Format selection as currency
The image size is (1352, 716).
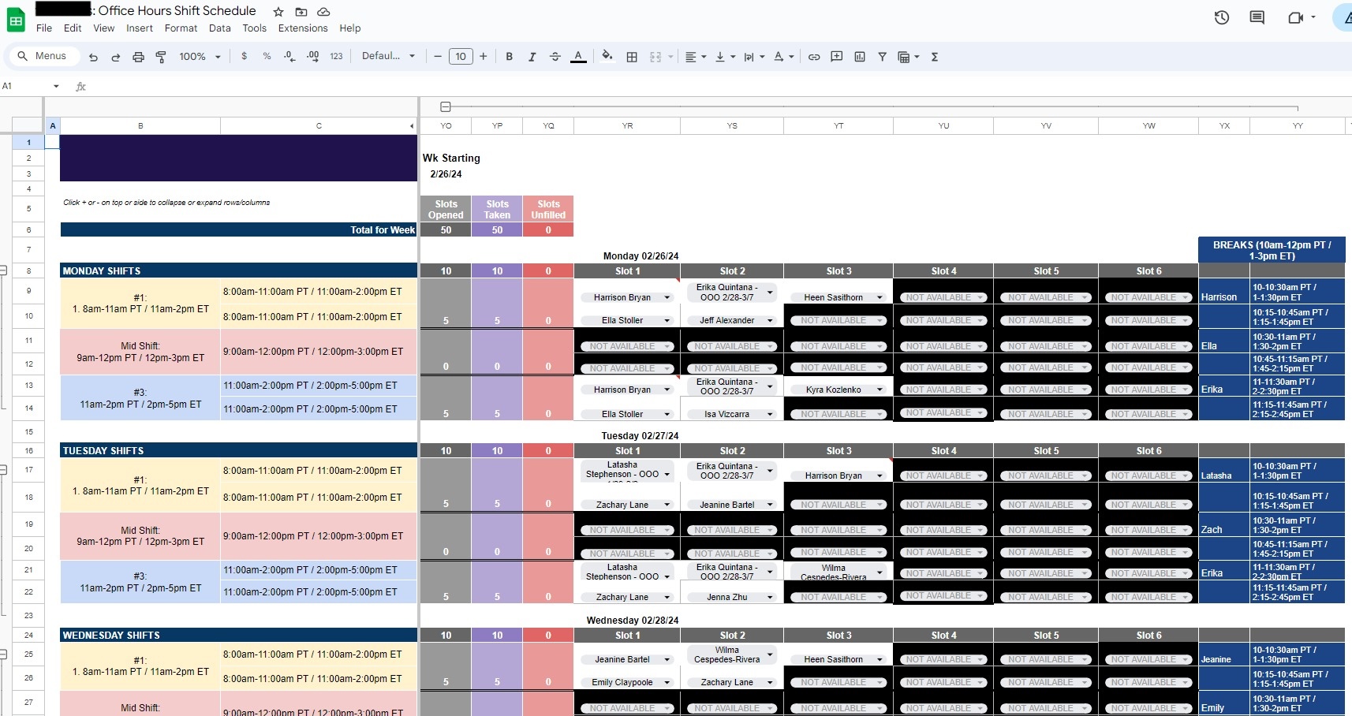245,57
